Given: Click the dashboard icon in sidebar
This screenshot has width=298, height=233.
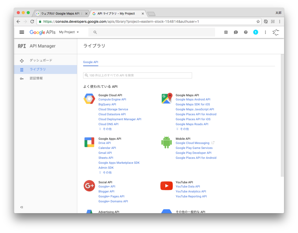Looking at the screenshot, I should point(22,61).
